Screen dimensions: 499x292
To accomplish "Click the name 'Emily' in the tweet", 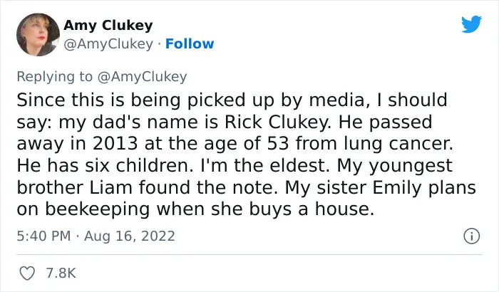I will [397, 188].
